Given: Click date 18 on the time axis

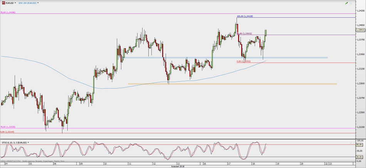Looking at the screenshot, I should click(253, 163).
